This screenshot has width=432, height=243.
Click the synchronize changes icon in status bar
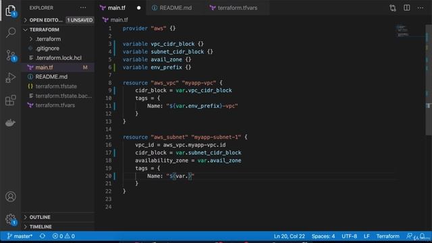pyautogui.click(x=42, y=236)
